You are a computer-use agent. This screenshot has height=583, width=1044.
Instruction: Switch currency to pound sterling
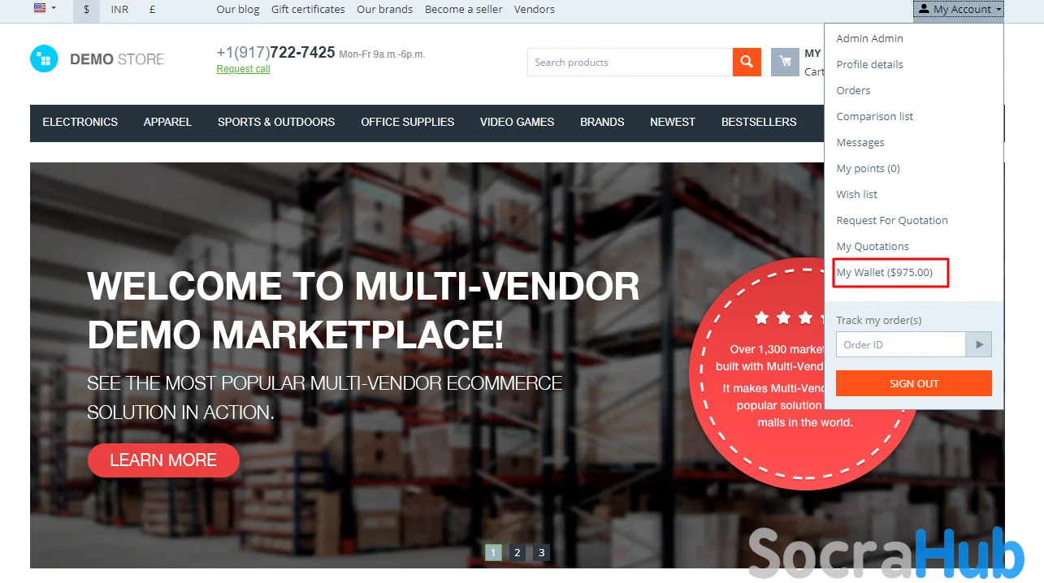click(153, 10)
